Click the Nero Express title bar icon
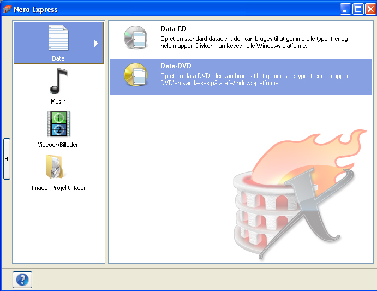This screenshot has width=377, height=291. coord(7,9)
